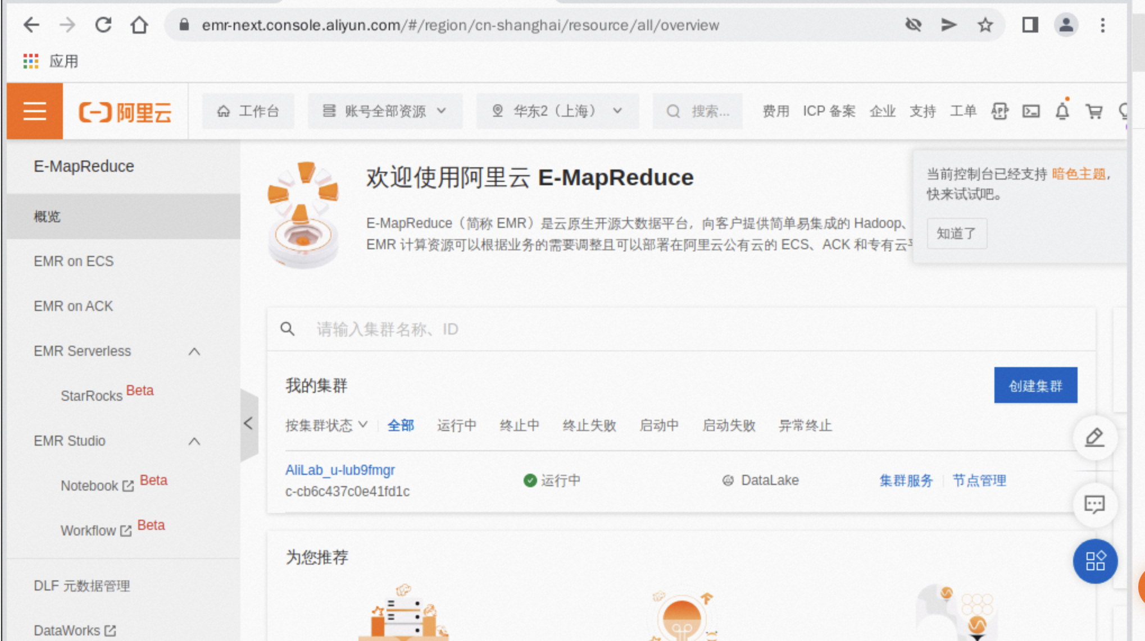Bookmark page with the star icon
1145x641 pixels.
point(985,25)
